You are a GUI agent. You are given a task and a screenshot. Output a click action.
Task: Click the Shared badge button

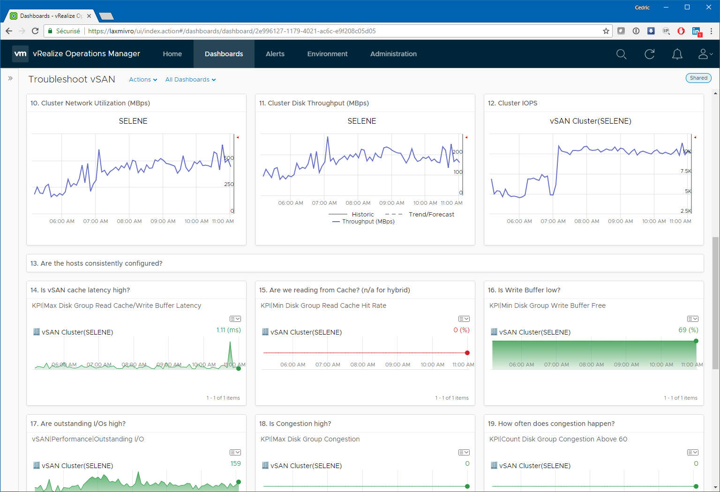(698, 78)
